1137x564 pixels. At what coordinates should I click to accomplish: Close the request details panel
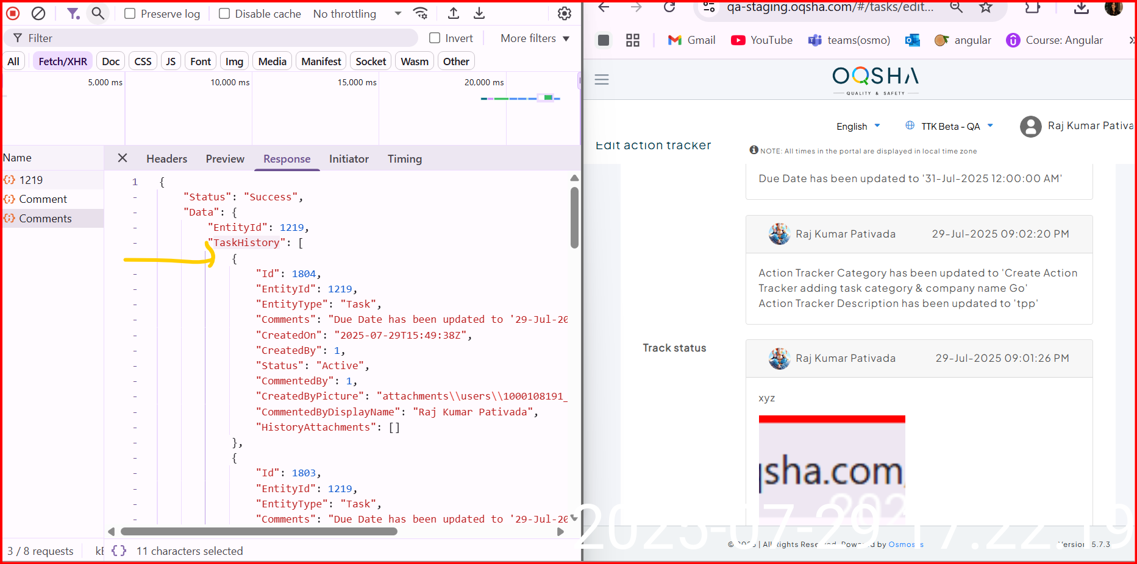[x=123, y=158]
